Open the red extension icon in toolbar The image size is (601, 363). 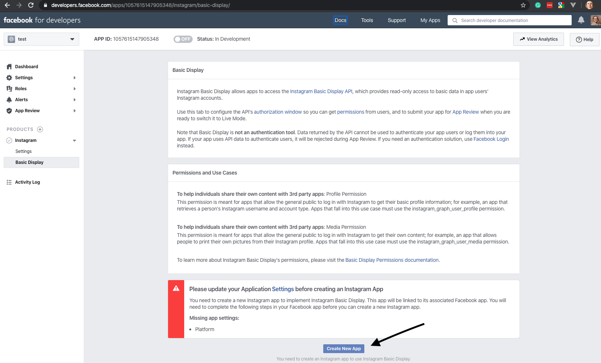click(550, 5)
